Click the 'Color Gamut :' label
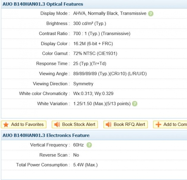This screenshot has width=187, height=180. point(56,54)
